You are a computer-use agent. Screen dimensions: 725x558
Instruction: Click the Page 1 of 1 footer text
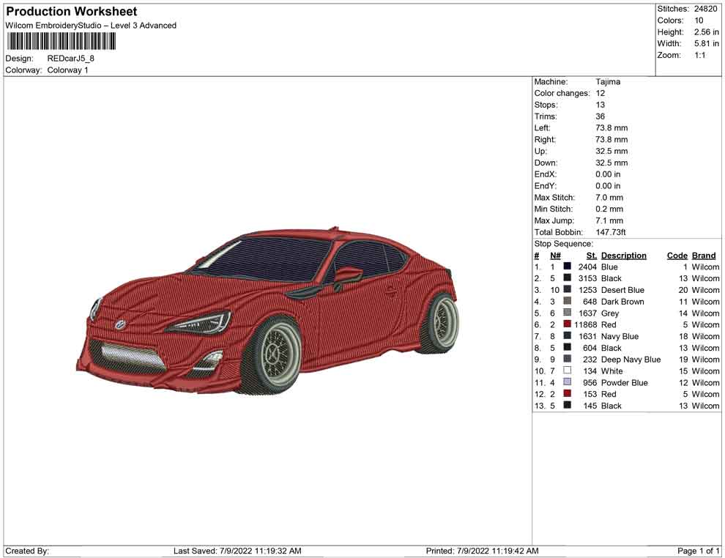pos(699,551)
